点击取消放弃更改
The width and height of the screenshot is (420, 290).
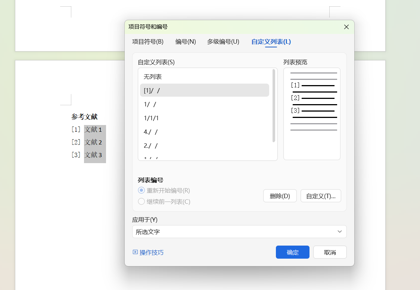[330, 252]
